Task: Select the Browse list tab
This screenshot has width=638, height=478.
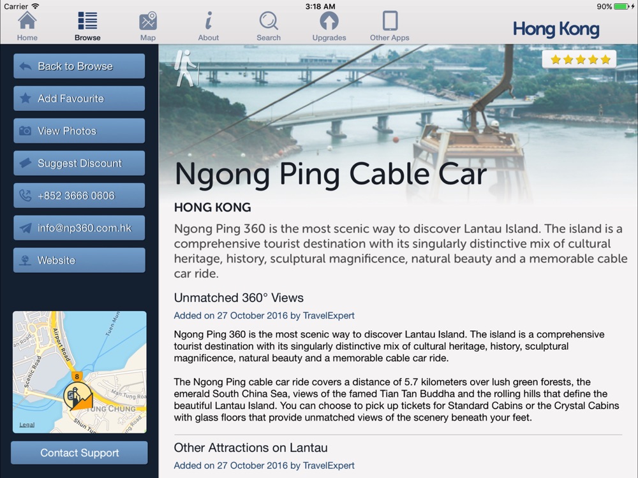Action: point(87,26)
